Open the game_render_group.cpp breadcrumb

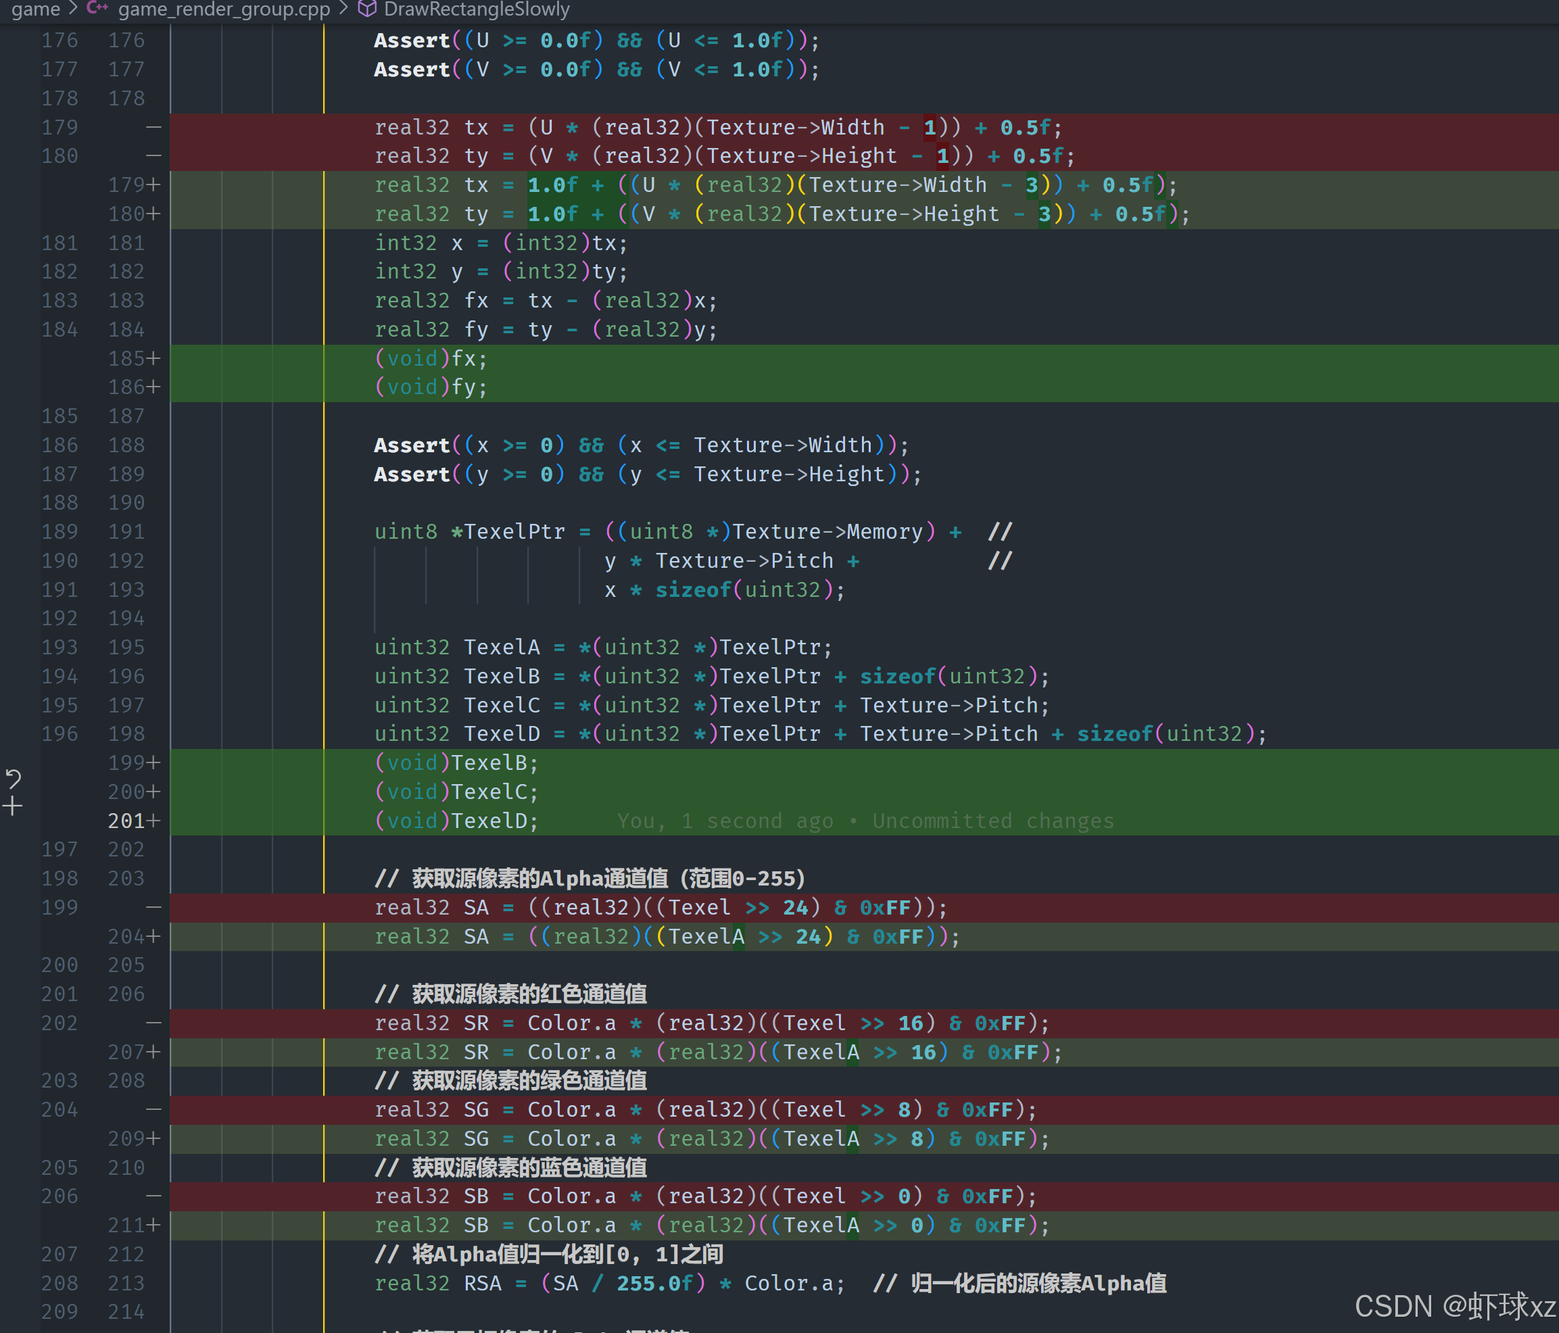(x=224, y=9)
